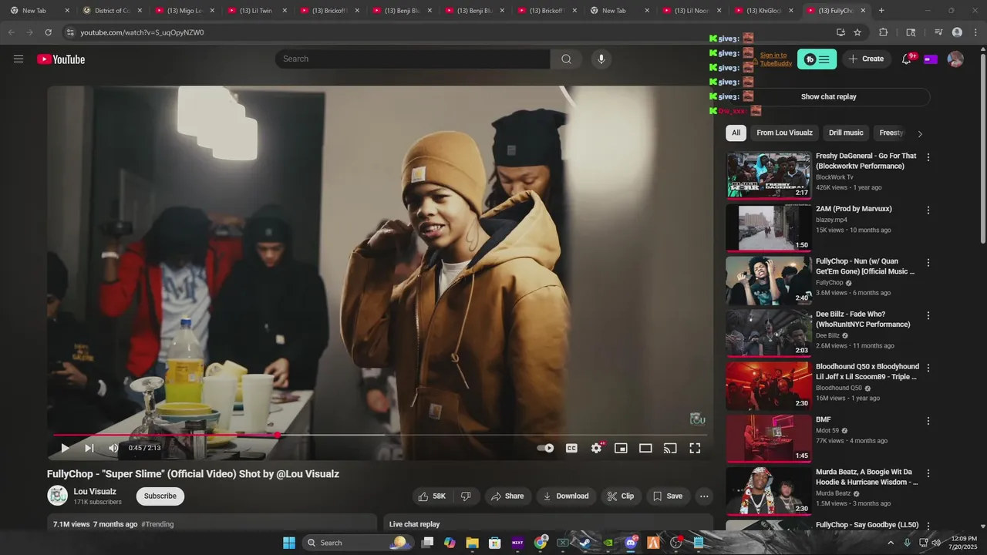
Task: Click the search magnifier button
Action: (566, 59)
